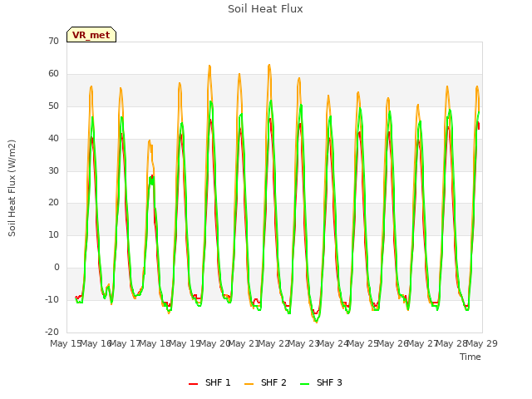Click the May 21 x-axis label
The image size is (532, 399).
[244, 343]
